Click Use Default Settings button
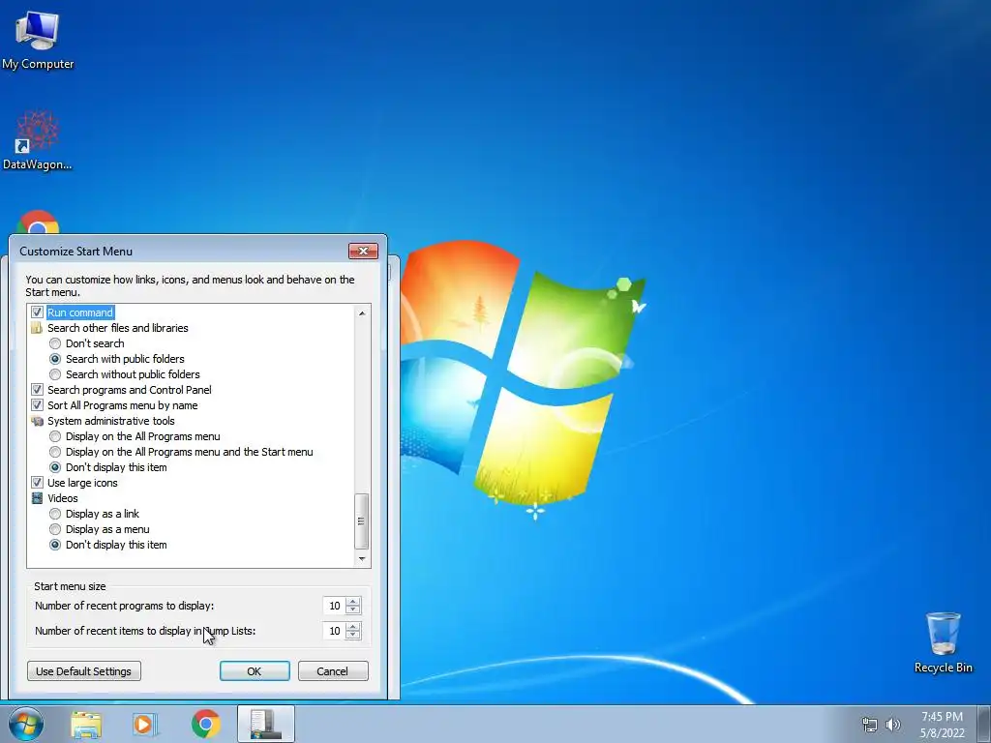The width and height of the screenshot is (991, 743). click(x=84, y=671)
